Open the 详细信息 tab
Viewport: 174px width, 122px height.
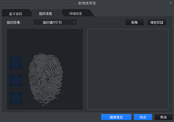click(76, 14)
